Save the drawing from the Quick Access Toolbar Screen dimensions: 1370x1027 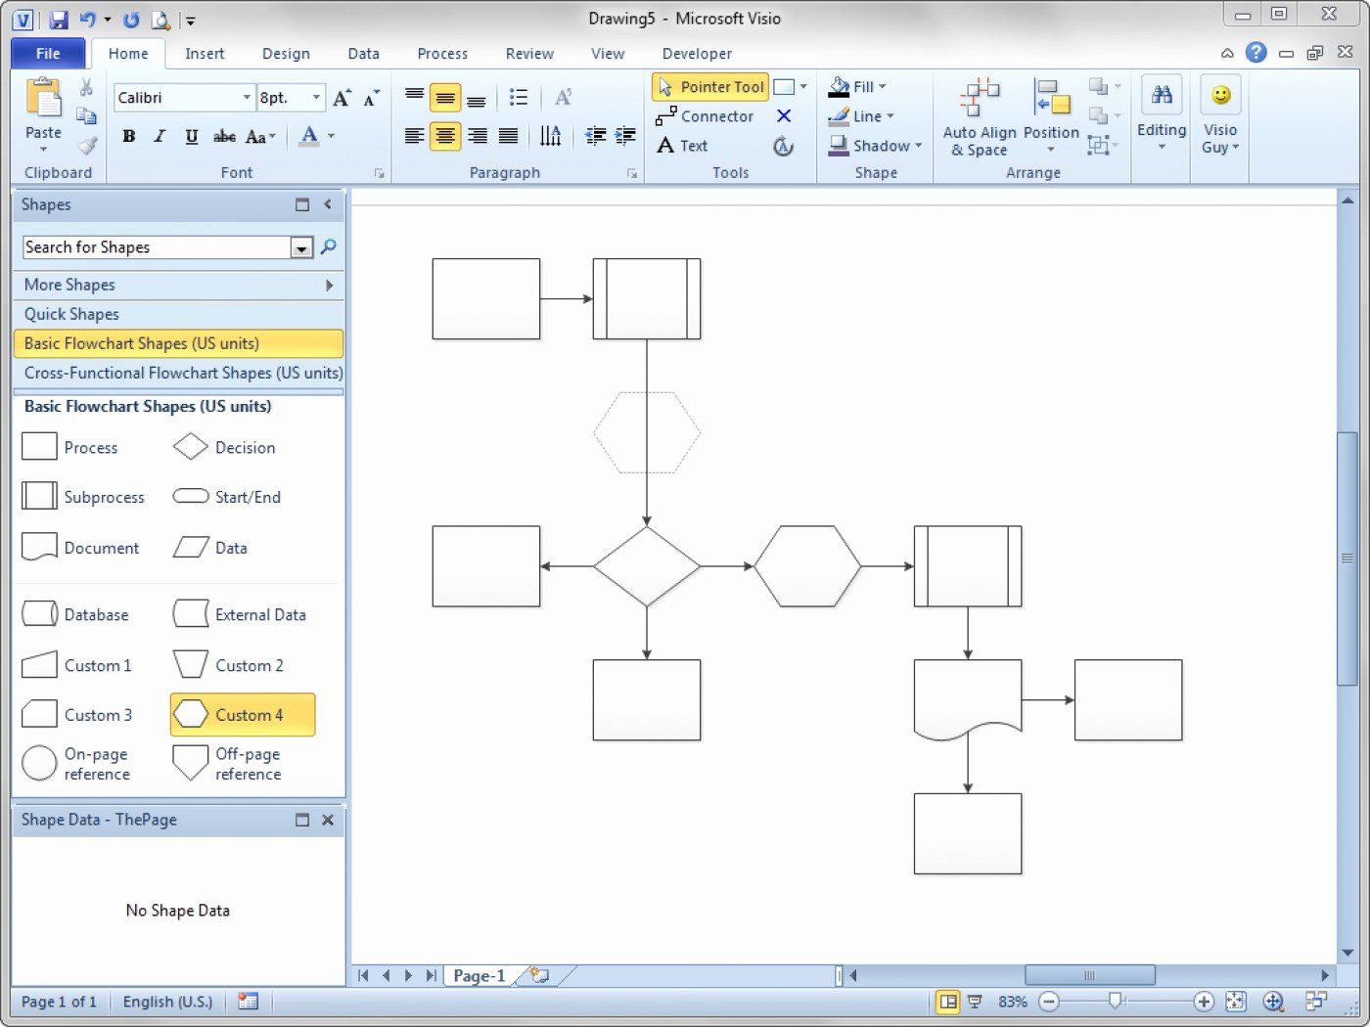tap(59, 19)
